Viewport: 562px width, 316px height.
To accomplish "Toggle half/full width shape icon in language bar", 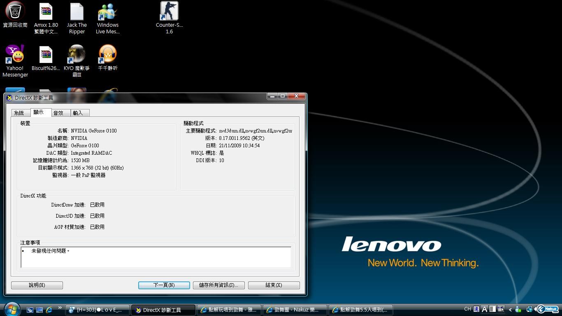I will 492,309.
